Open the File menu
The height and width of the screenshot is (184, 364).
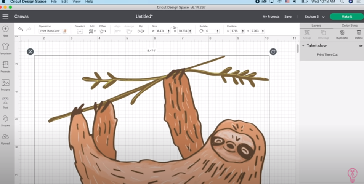coord(54,2)
